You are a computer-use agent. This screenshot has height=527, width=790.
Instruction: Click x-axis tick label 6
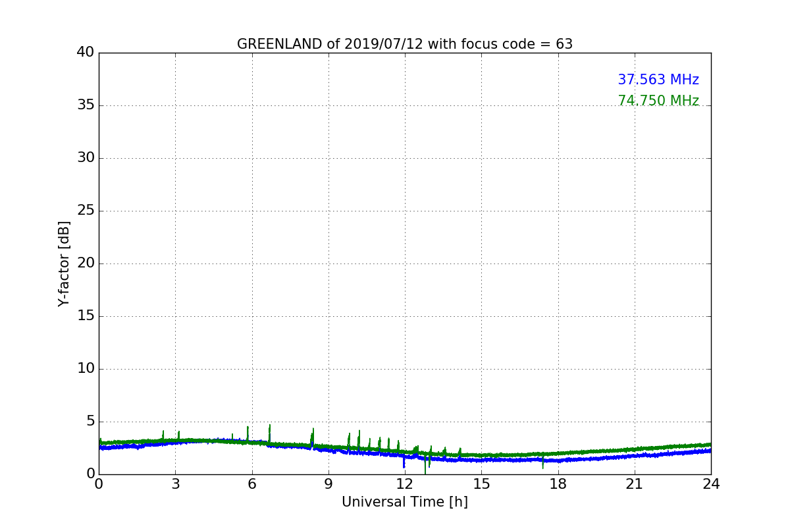[x=252, y=484]
